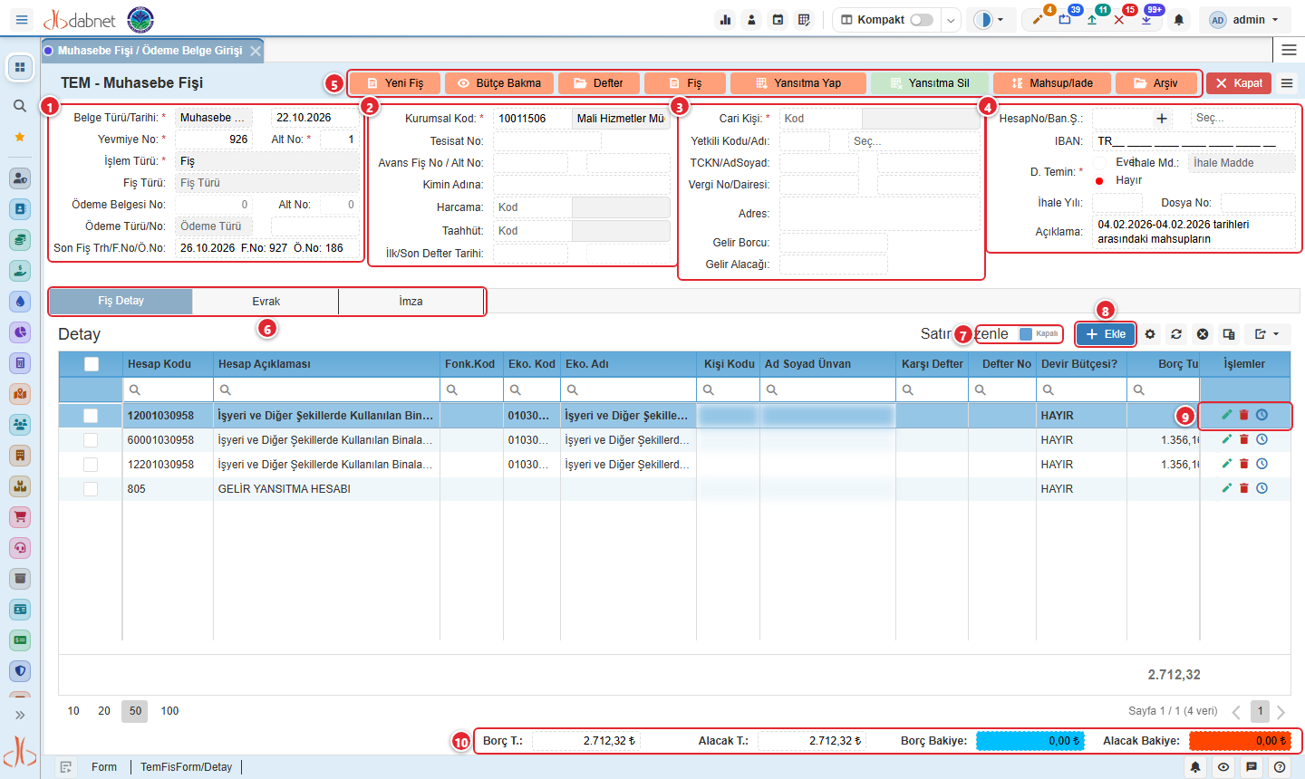View history clock for row 805
Image resolution: width=1305 pixels, height=779 pixels.
[x=1261, y=488]
